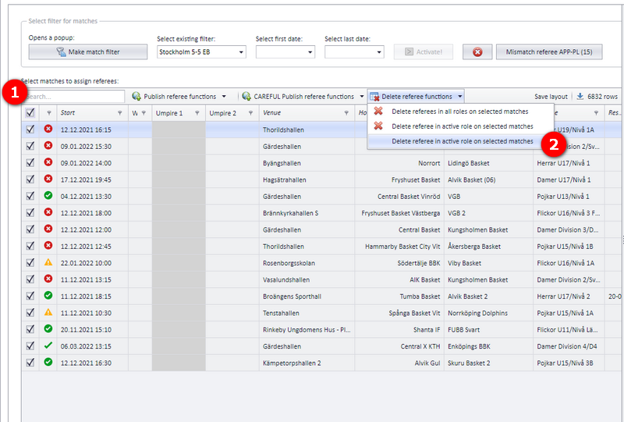Click red error status icon for 12.12.2021 18:00
Image resolution: width=624 pixels, height=422 pixels.
[x=48, y=212]
